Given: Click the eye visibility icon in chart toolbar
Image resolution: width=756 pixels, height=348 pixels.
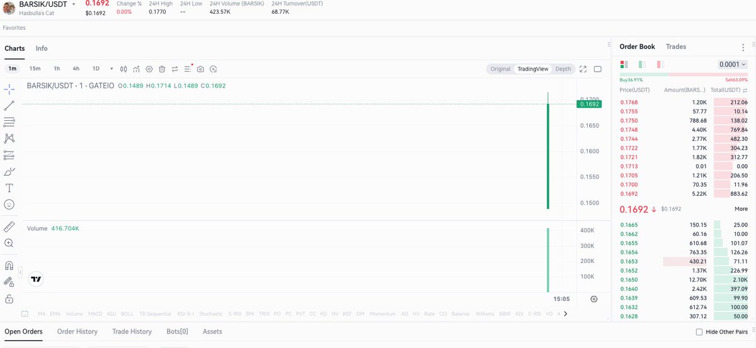Looking at the screenshot, I should click(x=149, y=69).
